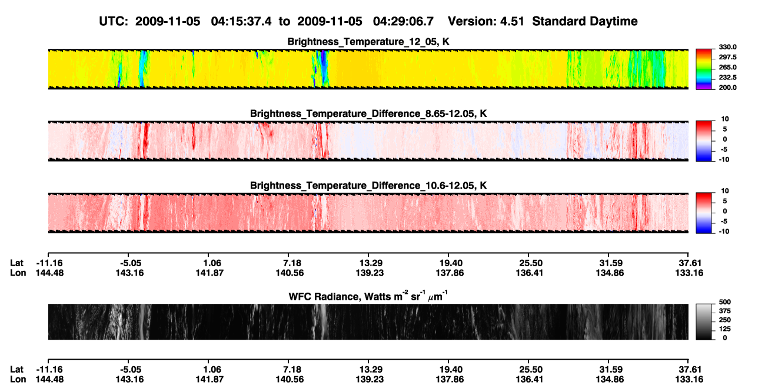Click the 8.65-12.05 temperature difference image strip
Viewport: 765px width, 392px height.
(x=368, y=141)
